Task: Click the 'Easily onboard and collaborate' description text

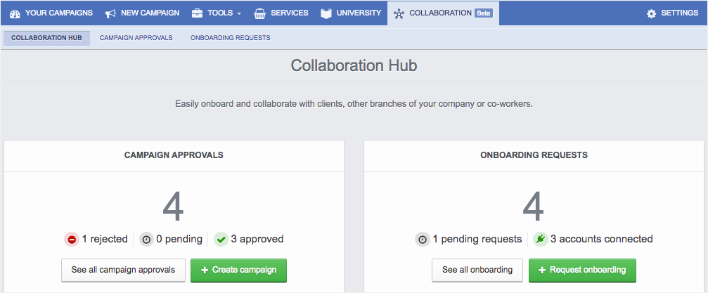Action: [x=354, y=104]
